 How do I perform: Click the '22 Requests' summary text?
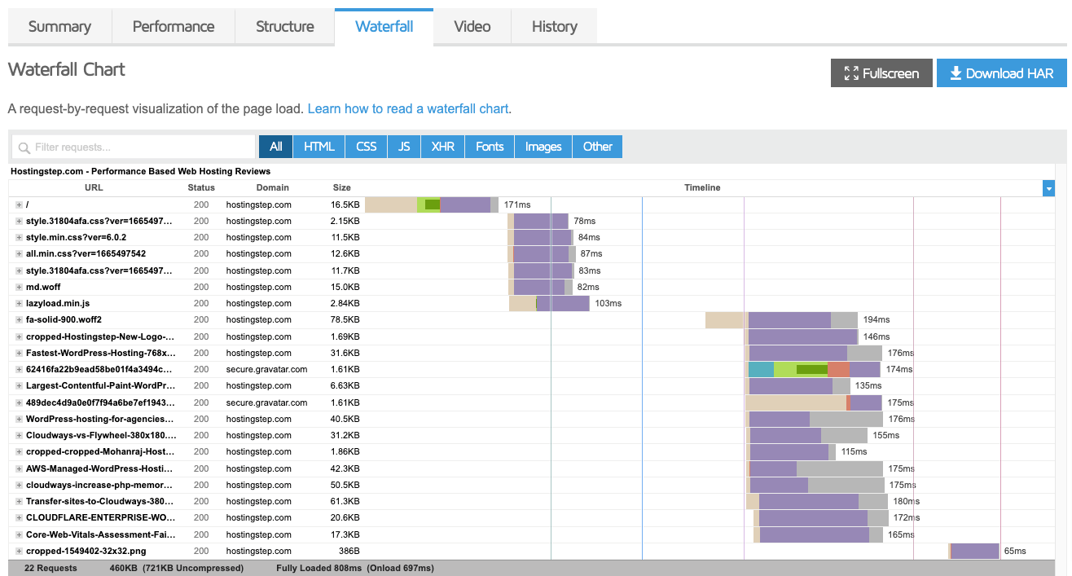point(51,568)
